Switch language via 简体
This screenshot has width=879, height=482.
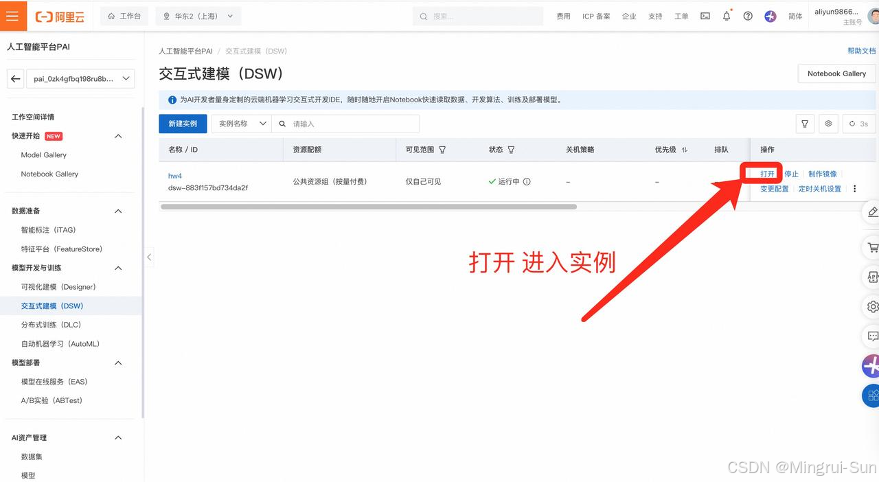[795, 16]
